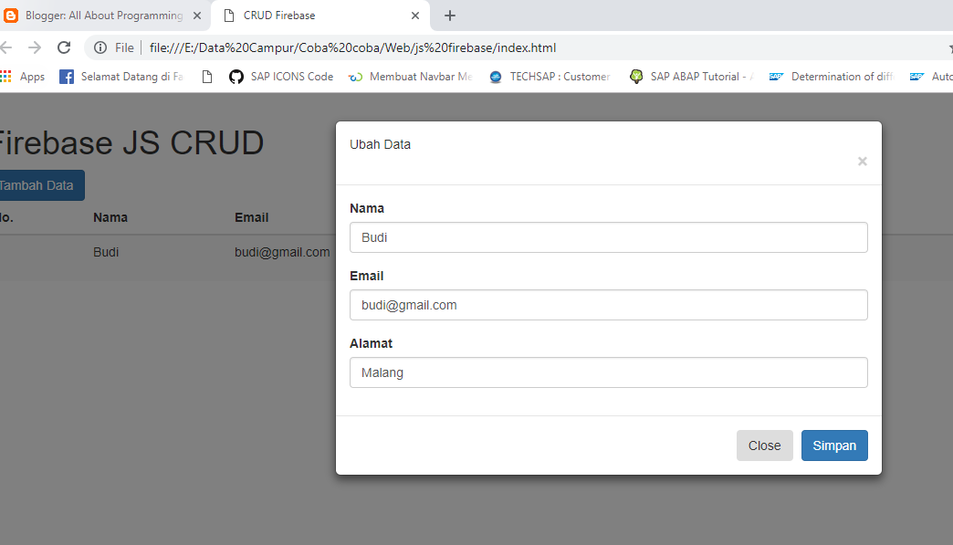This screenshot has height=545, width=953.
Task: Dismiss the Ubah Data dialog with X
Action: pos(862,162)
